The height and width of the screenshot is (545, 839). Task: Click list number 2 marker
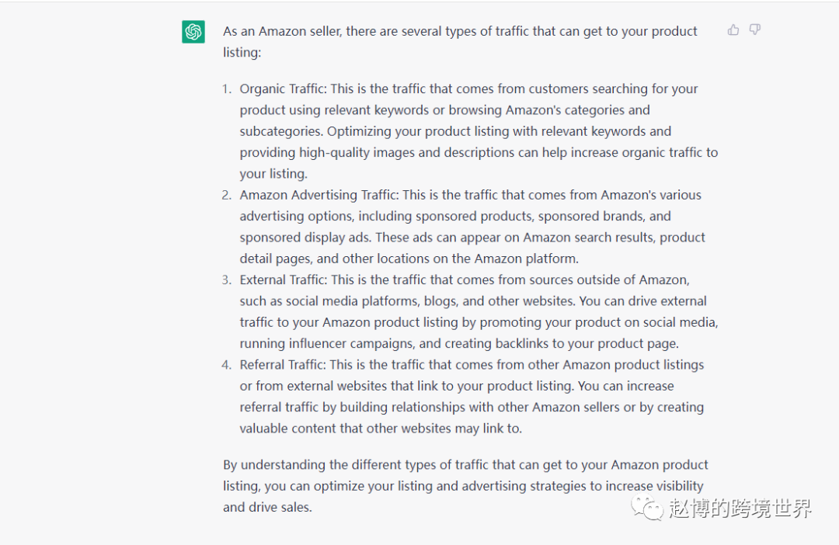(227, 195)
